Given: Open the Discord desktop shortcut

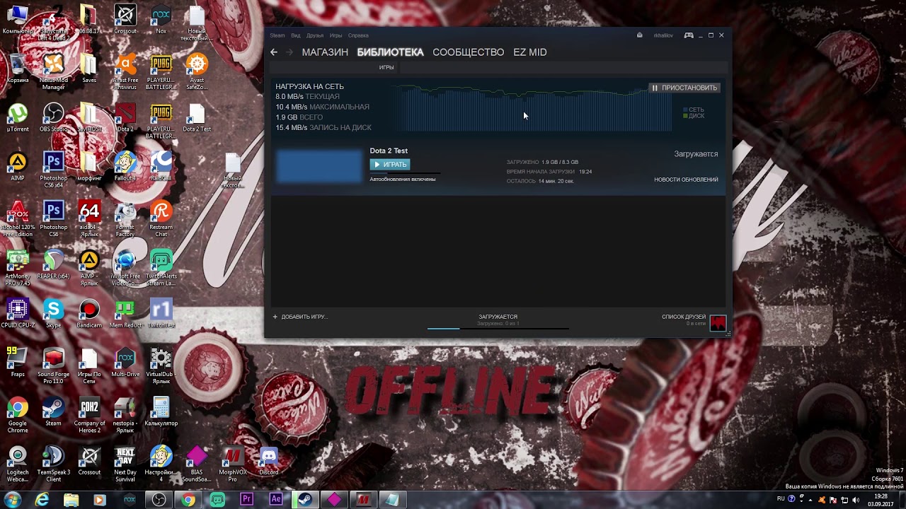Looking at the screenshot, I should click(x=268, y=459).
